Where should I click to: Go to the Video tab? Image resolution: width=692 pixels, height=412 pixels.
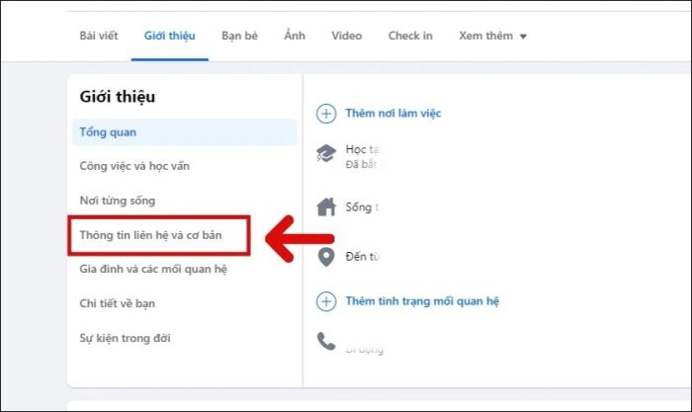click(346, 36)
